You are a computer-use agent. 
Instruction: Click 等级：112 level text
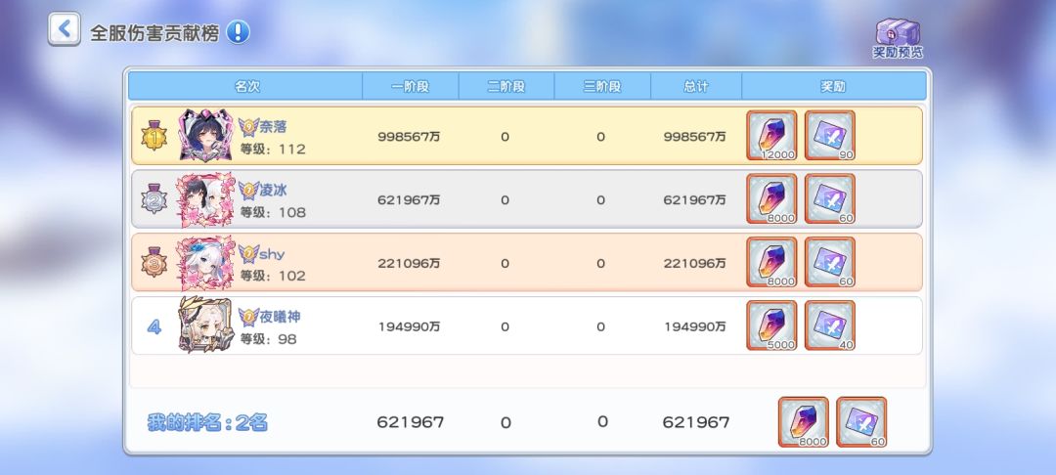pyautogui.click(x=273, y=149)
